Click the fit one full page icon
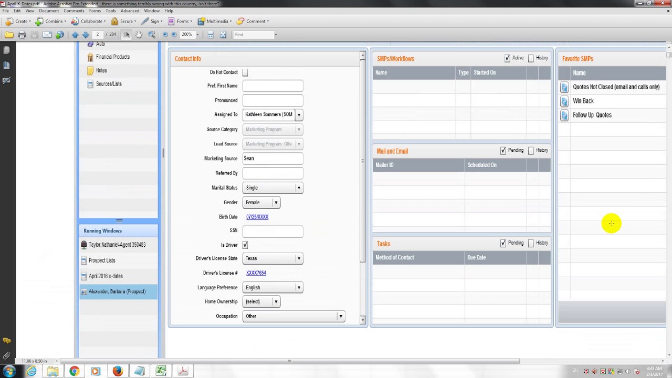The height and width of the screenshot is (378, 672). (x=223, y=35)
